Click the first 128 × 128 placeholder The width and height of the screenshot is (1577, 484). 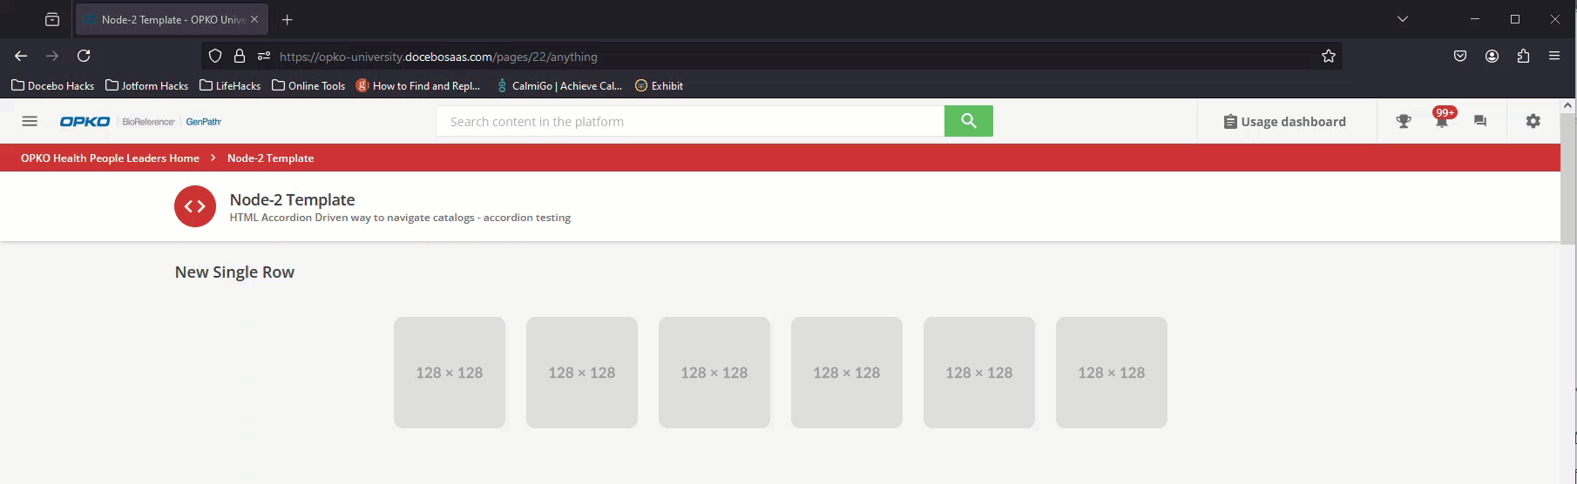pyautogui.click(x=450, y=373)
